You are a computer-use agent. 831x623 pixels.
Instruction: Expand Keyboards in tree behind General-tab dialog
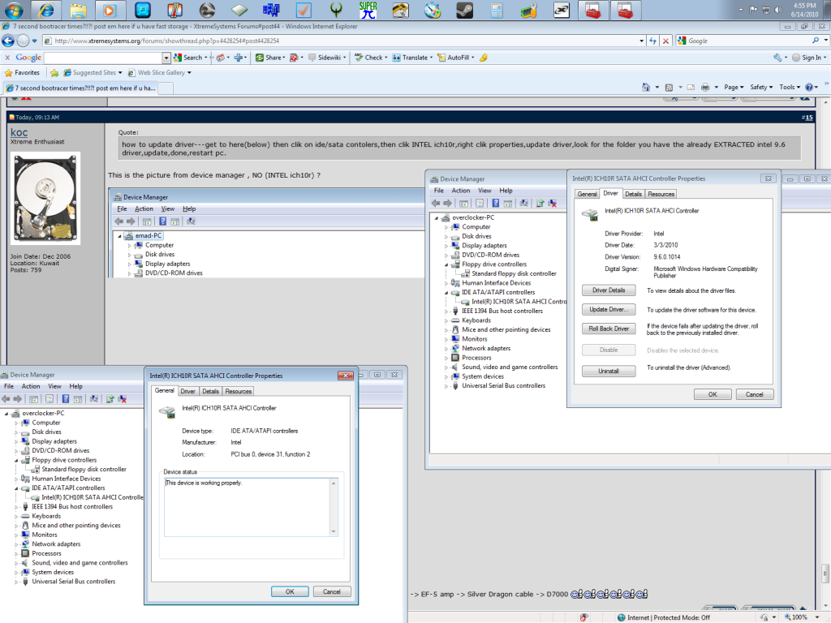(16, 517)
